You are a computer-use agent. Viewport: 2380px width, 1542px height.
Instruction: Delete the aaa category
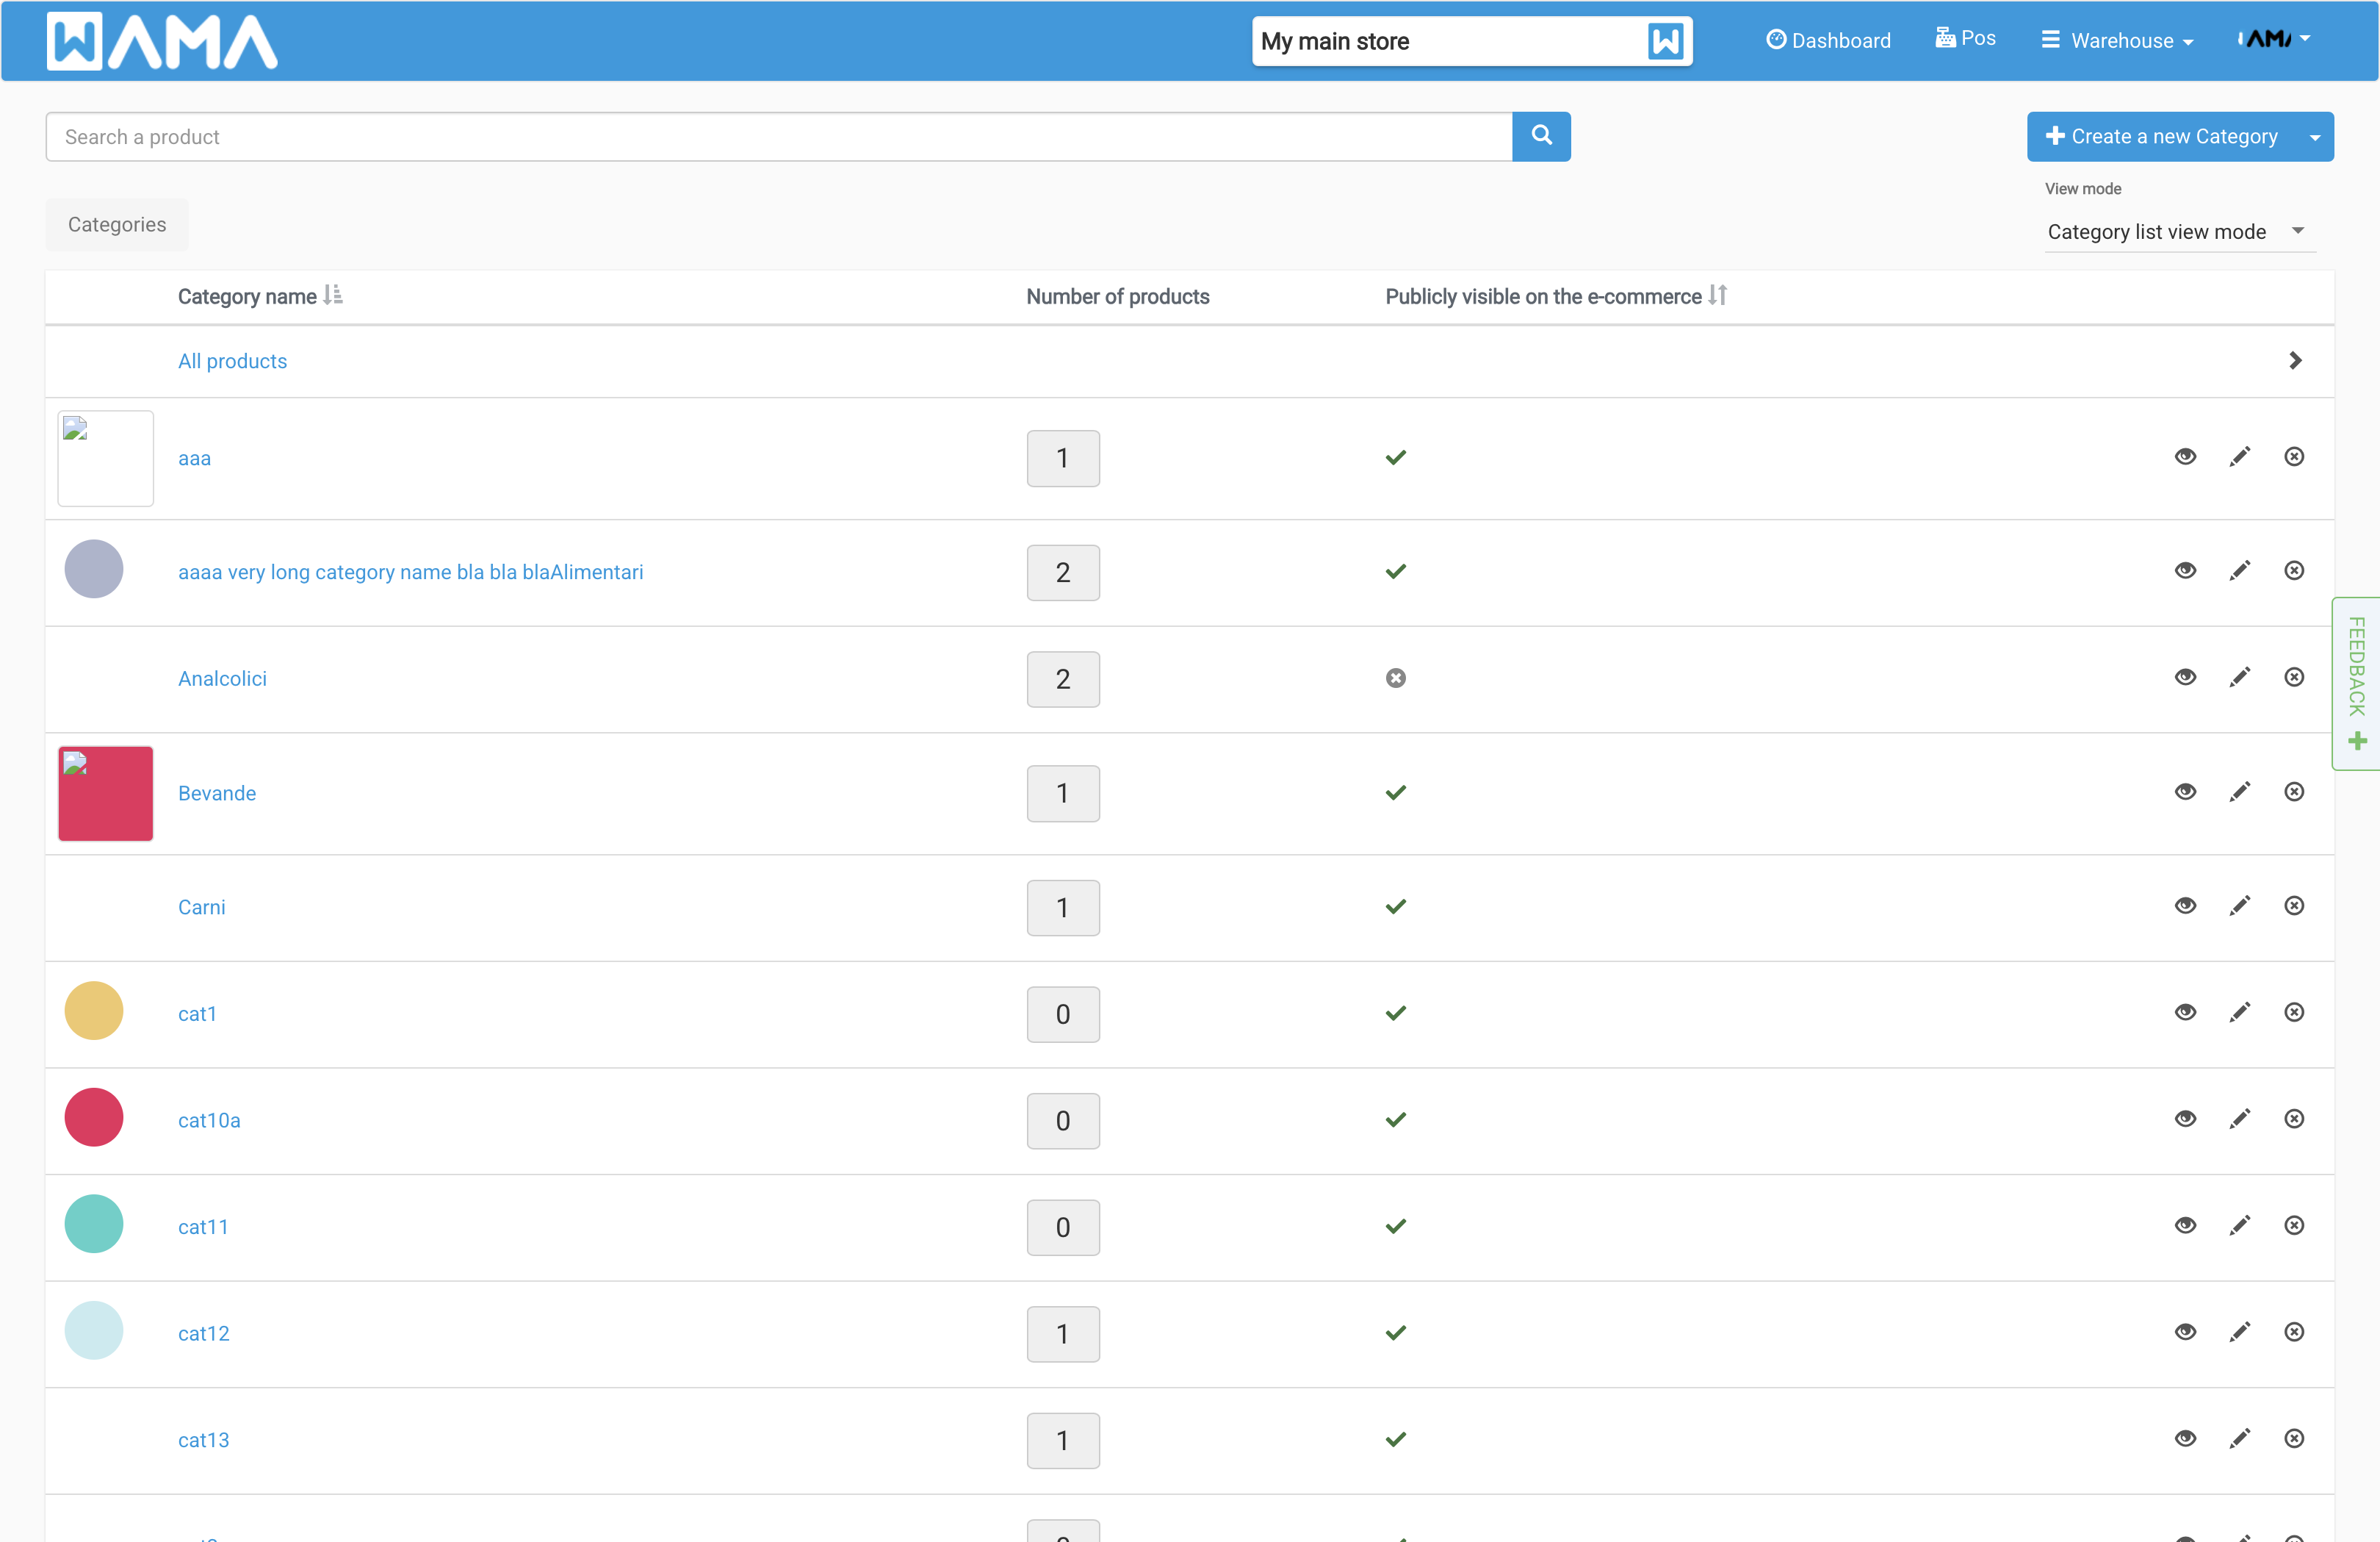coord(2294,456)
